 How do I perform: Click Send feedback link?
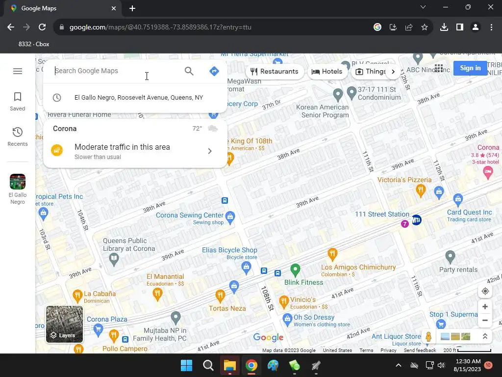pyautogui.click(x=420, y=350)
